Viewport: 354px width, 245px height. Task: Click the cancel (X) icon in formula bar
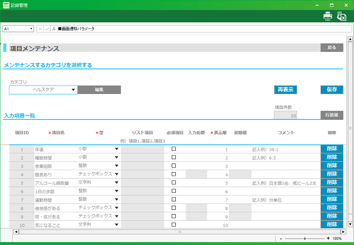click(39, 29)
